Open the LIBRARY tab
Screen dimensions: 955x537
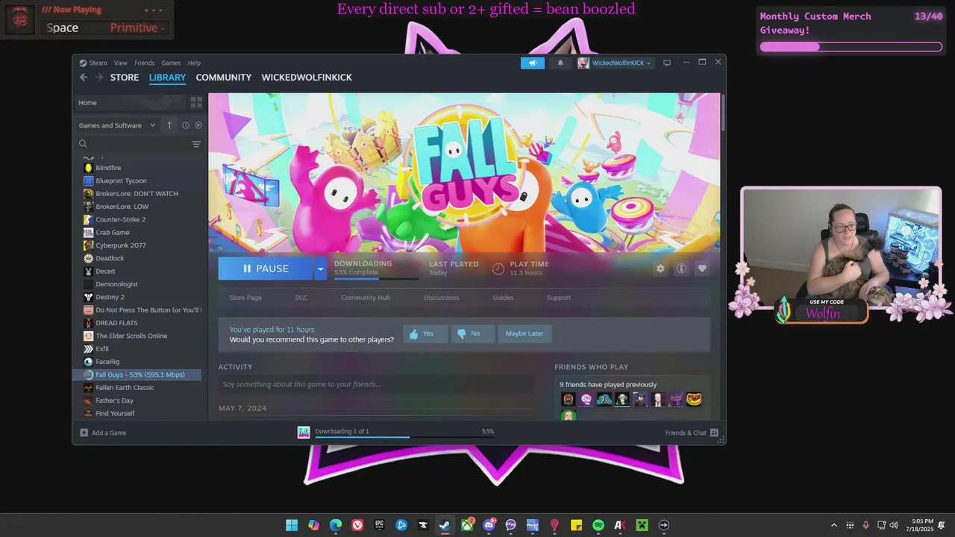(x=167, y=78)
